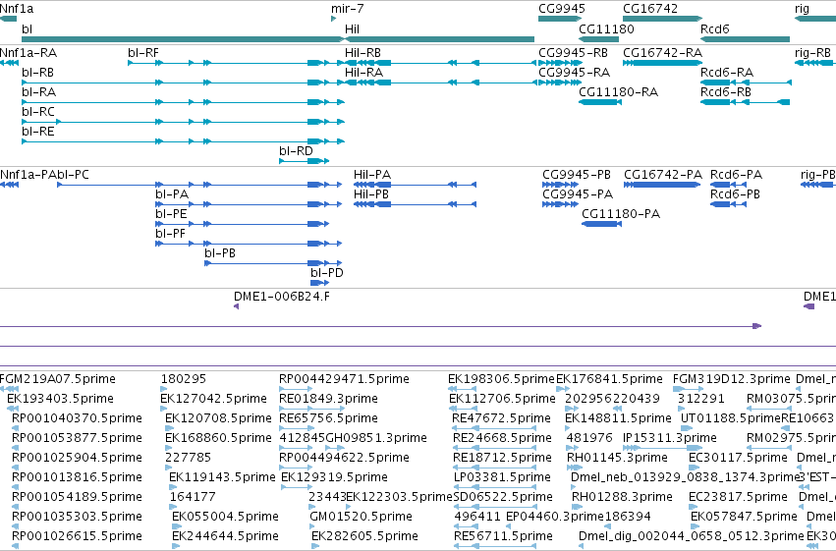Click the EK193403.5prime EST label
The height and width of the screenshot is (551, 836).
click(x=60, y=399)
